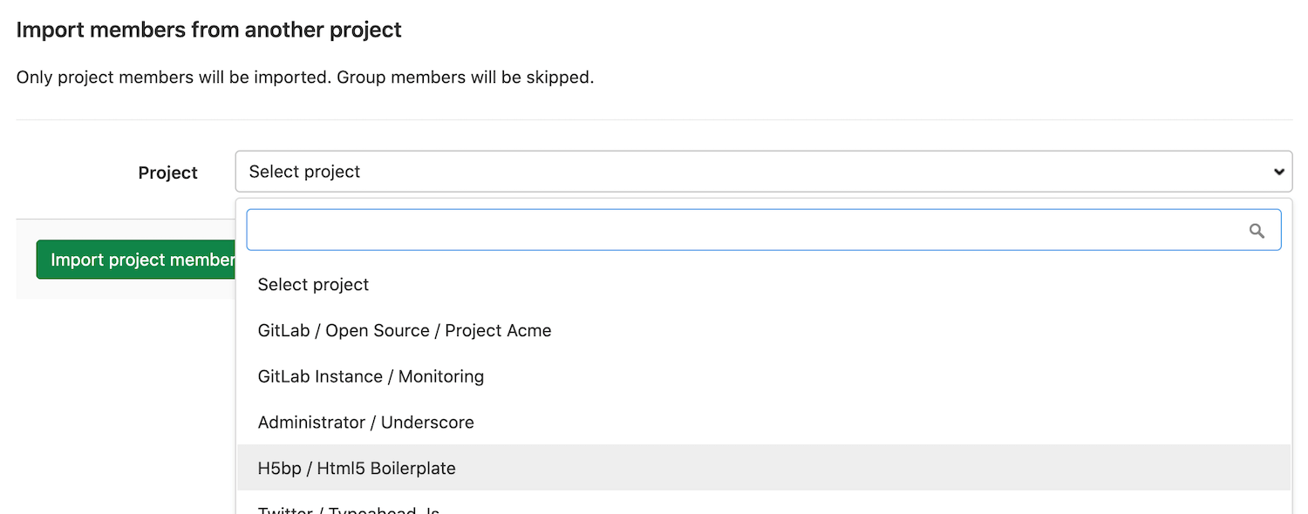
Task: Click the expander arrow of the Project dropdown
Action: pyautogui.click(x=1277, y=172)
